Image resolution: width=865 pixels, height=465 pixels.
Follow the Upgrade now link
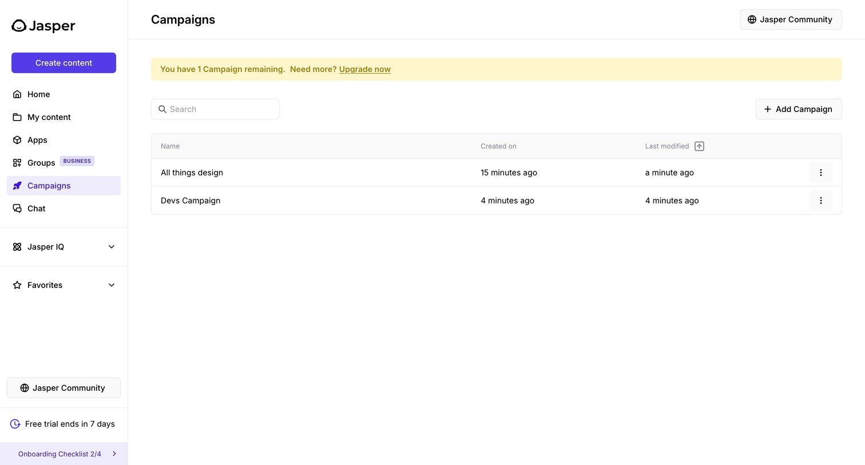(365, 69)
